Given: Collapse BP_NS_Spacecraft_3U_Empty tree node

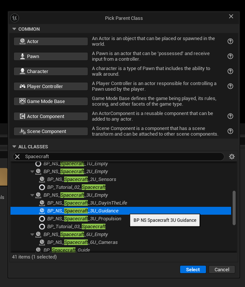Looking at the screenshot, I should coord(32,195).
